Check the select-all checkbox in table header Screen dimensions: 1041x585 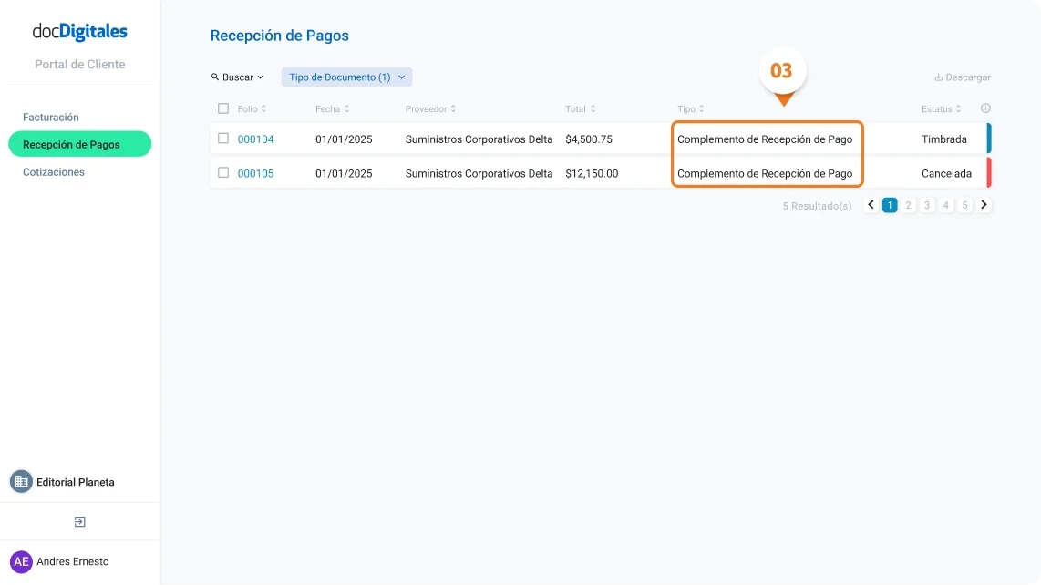click(222, 108)
